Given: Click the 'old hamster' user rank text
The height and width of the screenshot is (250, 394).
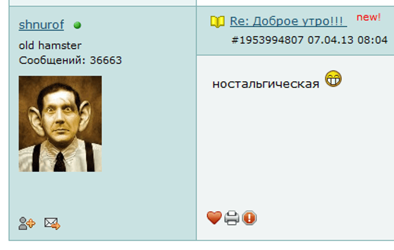Looking at the screenshot, I should [50, 45].
